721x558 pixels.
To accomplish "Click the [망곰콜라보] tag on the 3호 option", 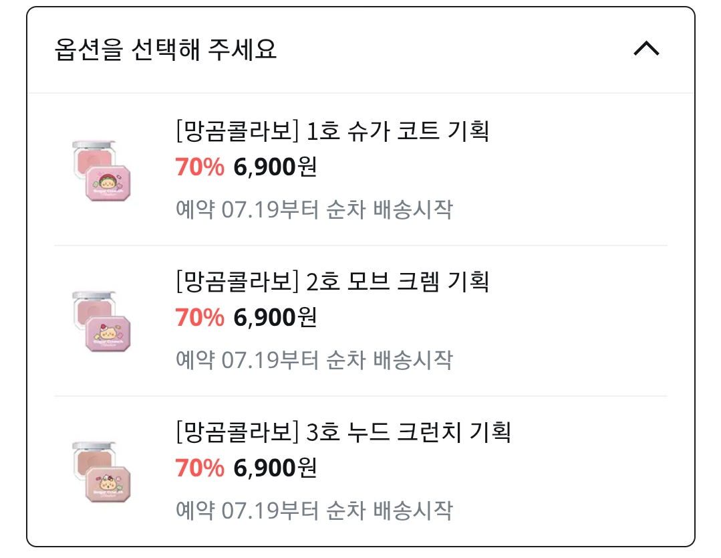I will (x=237, y=432).
